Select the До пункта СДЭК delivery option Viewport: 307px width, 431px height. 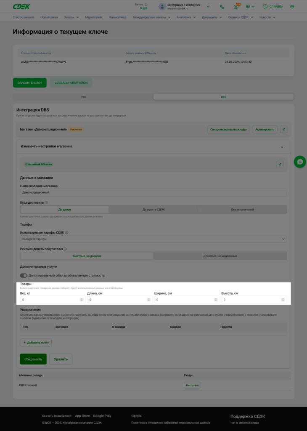(153, 210)
